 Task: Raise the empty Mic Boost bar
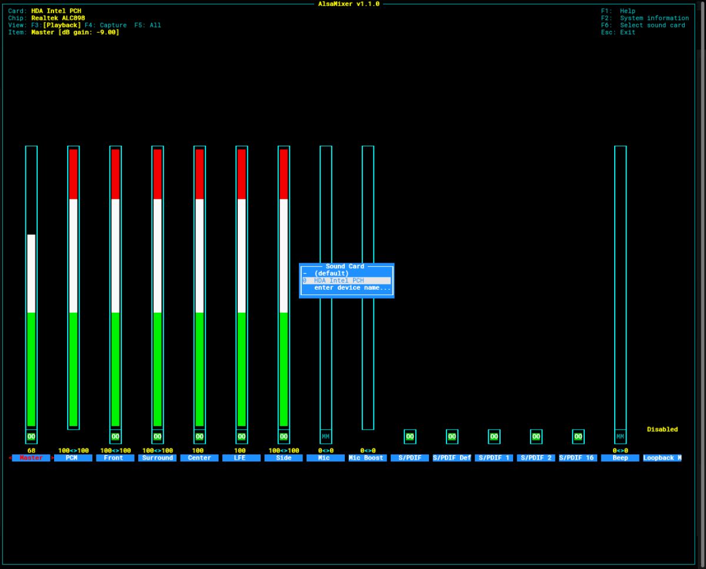(x=368, y=287)
